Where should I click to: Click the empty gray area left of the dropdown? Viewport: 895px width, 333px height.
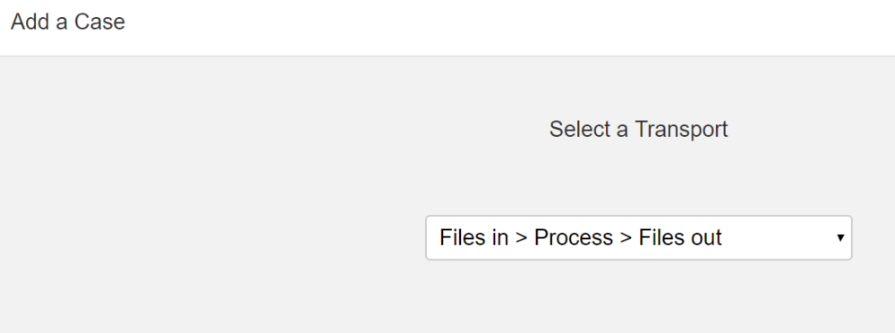(x=211, y=237)
